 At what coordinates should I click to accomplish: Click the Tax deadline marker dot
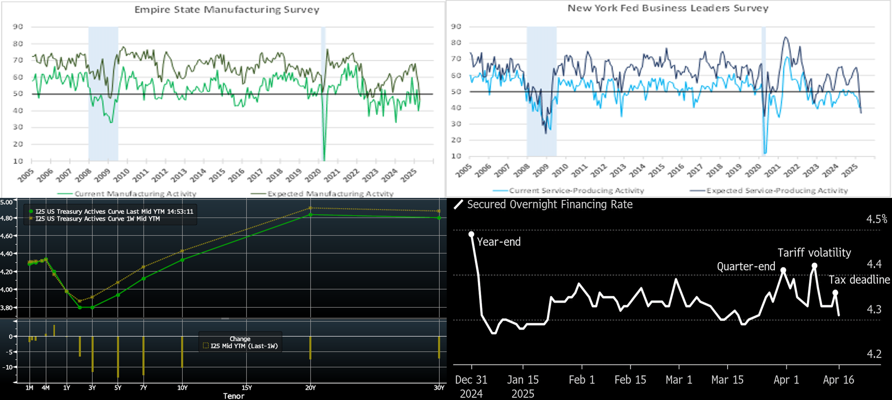click(x=835, y=293)
